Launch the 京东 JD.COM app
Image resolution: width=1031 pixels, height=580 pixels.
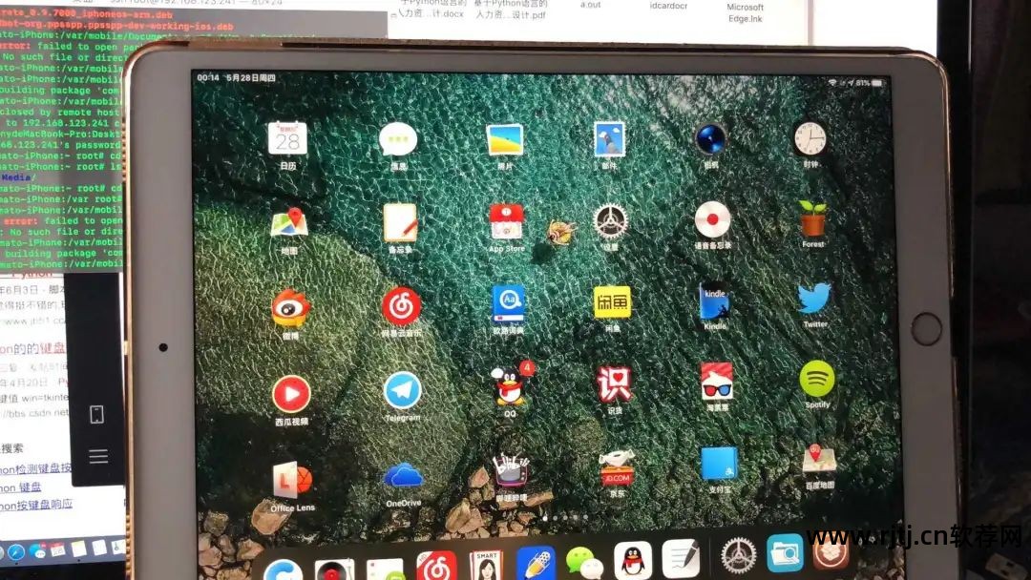point(616,467)
